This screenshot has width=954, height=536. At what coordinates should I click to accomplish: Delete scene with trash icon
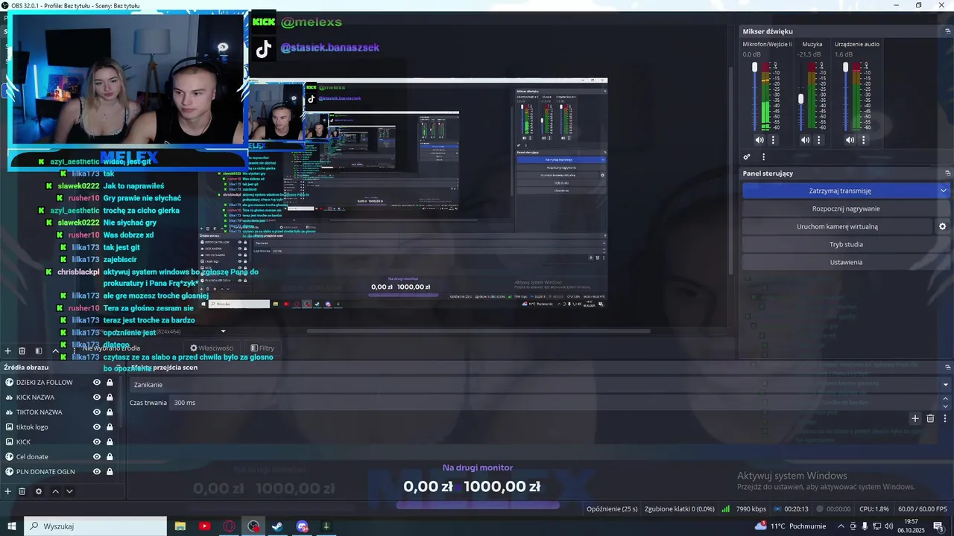22,351
